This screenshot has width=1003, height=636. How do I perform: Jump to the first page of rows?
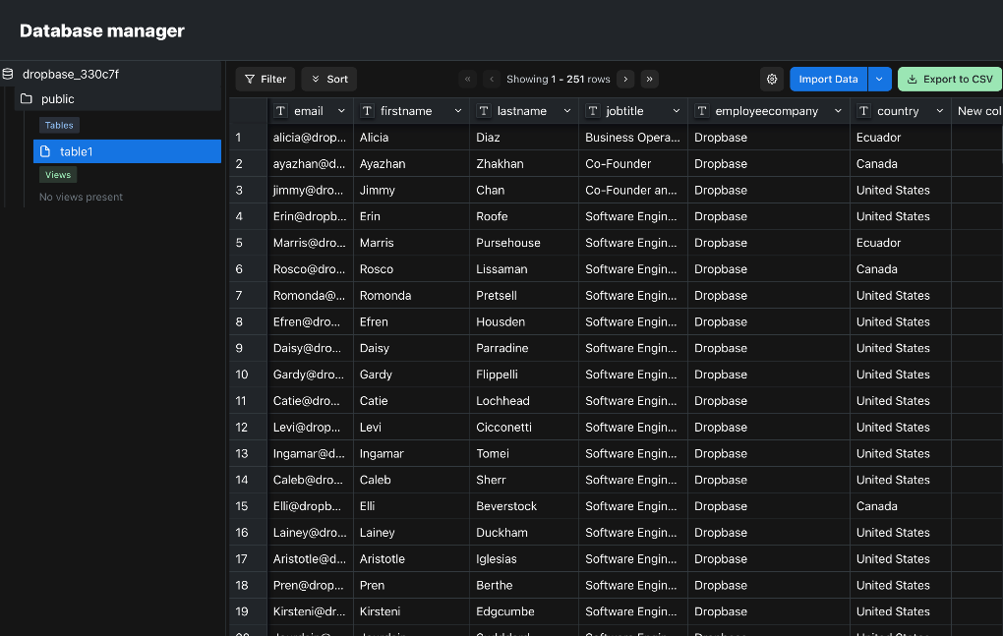[x=468, y=80]
